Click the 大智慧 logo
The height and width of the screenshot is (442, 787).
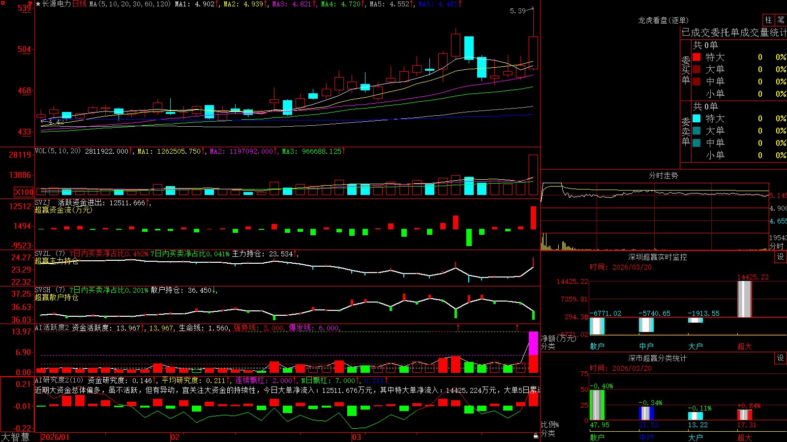pyautogui.click(x=15, y=437)
